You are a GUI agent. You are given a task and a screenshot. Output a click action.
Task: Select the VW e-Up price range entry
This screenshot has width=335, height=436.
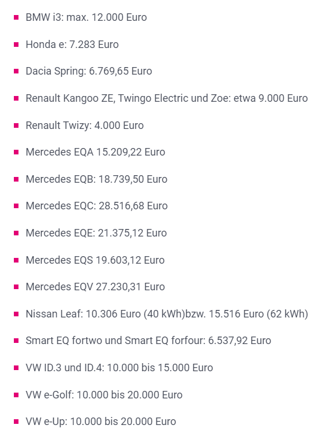click(x=101, y=422)
